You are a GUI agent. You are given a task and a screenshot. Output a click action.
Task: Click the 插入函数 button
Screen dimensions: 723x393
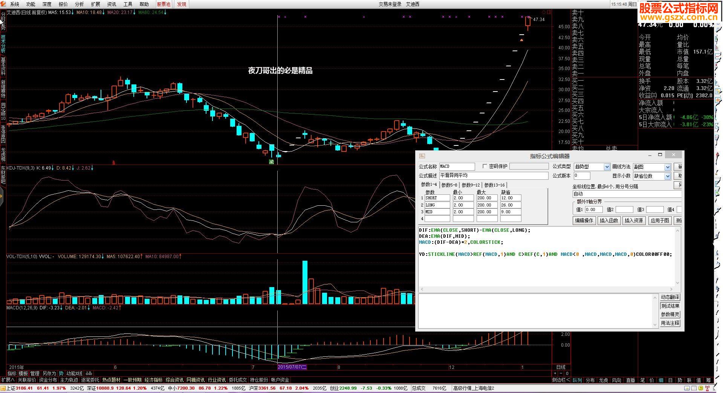[x=609, y=220]
